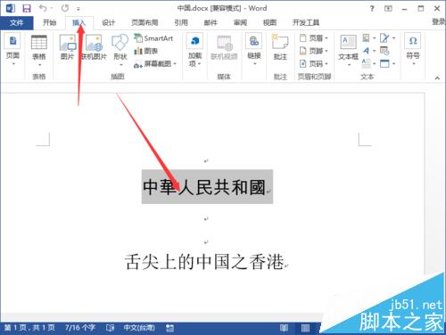Screen dimensions: 446x335
Task: Open the 页面布局 (Page Layout) tab
Action: tap(145, 22)
